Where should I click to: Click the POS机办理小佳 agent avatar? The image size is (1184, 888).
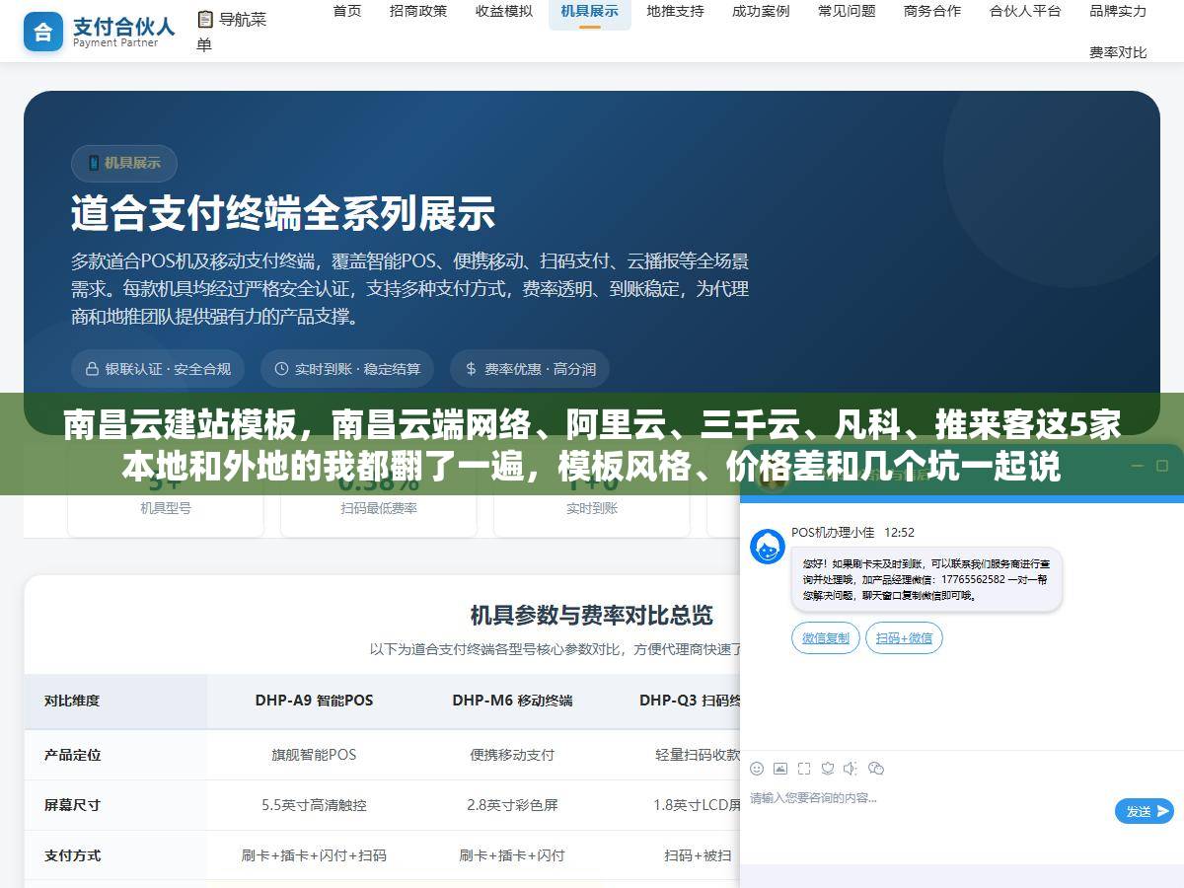tap(768, 547)
